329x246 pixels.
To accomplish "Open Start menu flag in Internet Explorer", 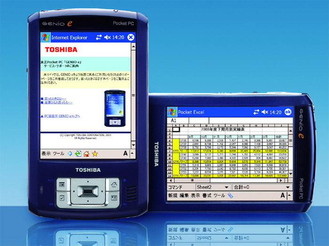I will pos(45,37).
